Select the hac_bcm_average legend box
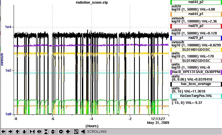This screenshot has height=135, width=222. pos(196,84)
